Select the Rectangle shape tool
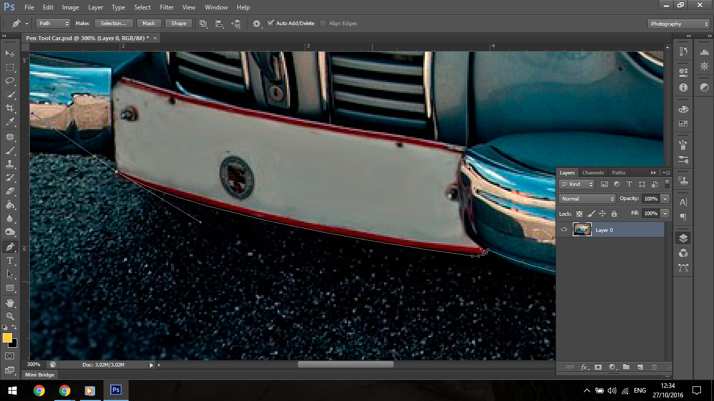 [10, 288]
